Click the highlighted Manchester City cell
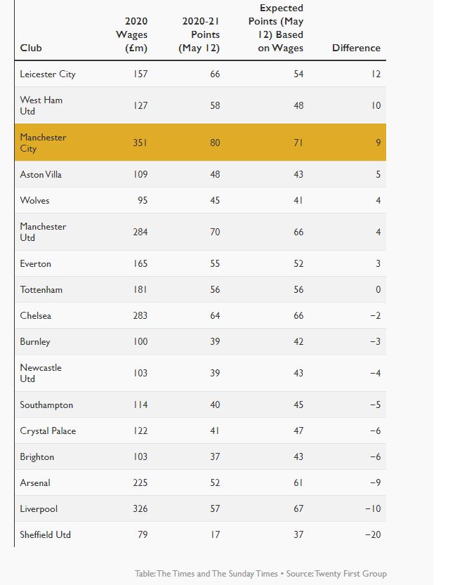 pyautogui.click(x=43, y=143)
